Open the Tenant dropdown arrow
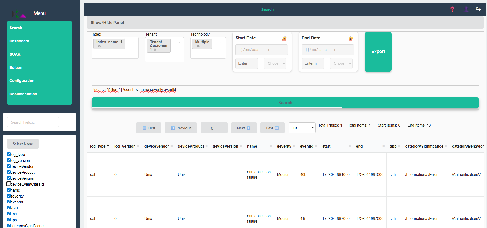 (x=179, y=42)
